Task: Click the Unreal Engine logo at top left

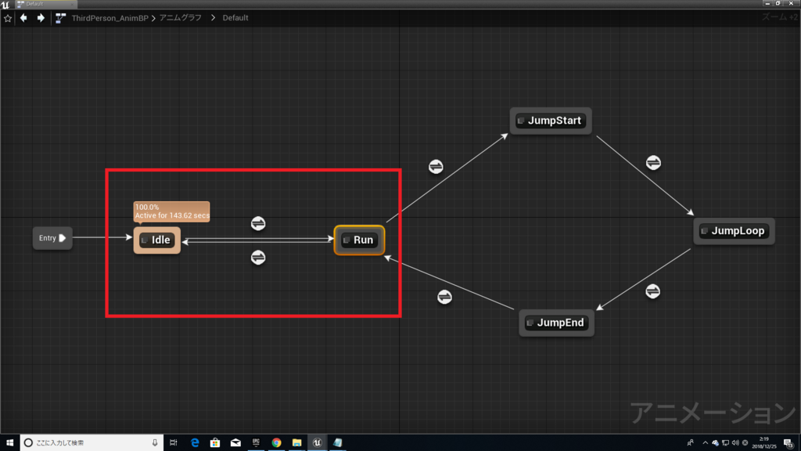Action: coord(5,5)
